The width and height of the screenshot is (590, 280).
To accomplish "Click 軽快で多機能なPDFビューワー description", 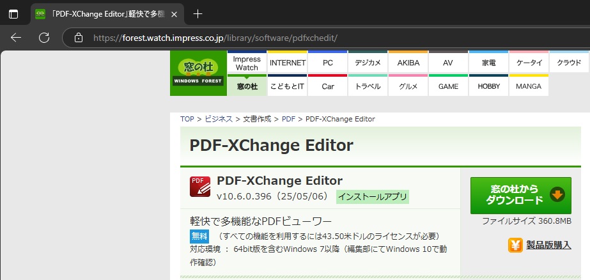I will 261,221.
